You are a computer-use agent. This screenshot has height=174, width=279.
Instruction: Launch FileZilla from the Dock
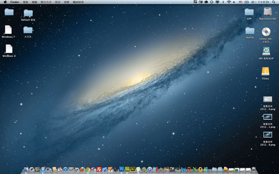point(99,169)
